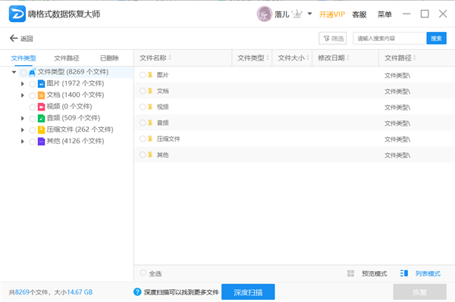Select the 图片 row checkbox in list

(143, 75)
